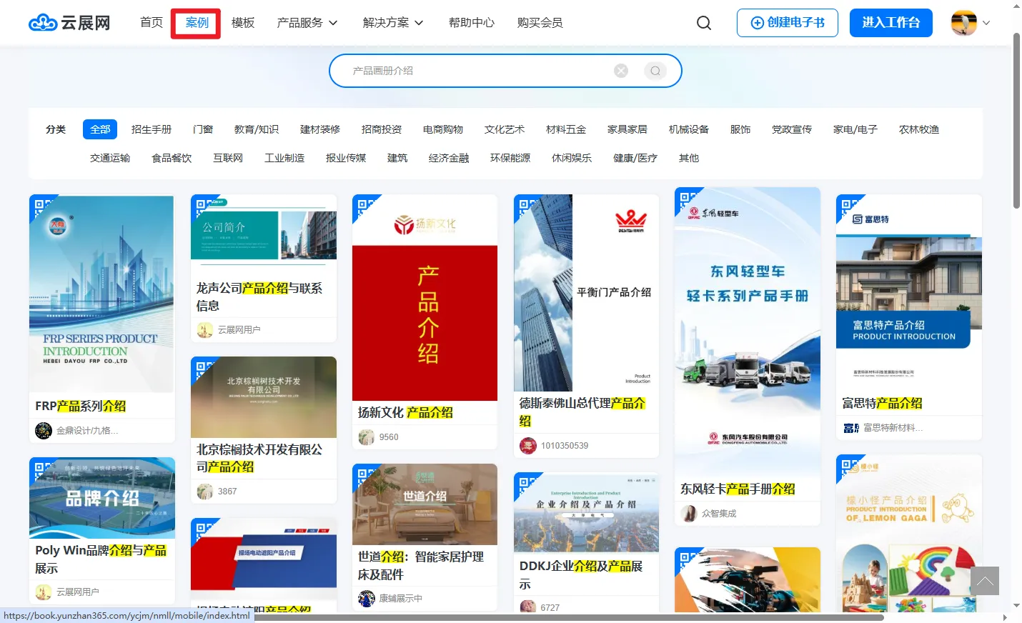Filter by 招生手册 category
This screenshot has width=1022, height=623.
[152, 129]
